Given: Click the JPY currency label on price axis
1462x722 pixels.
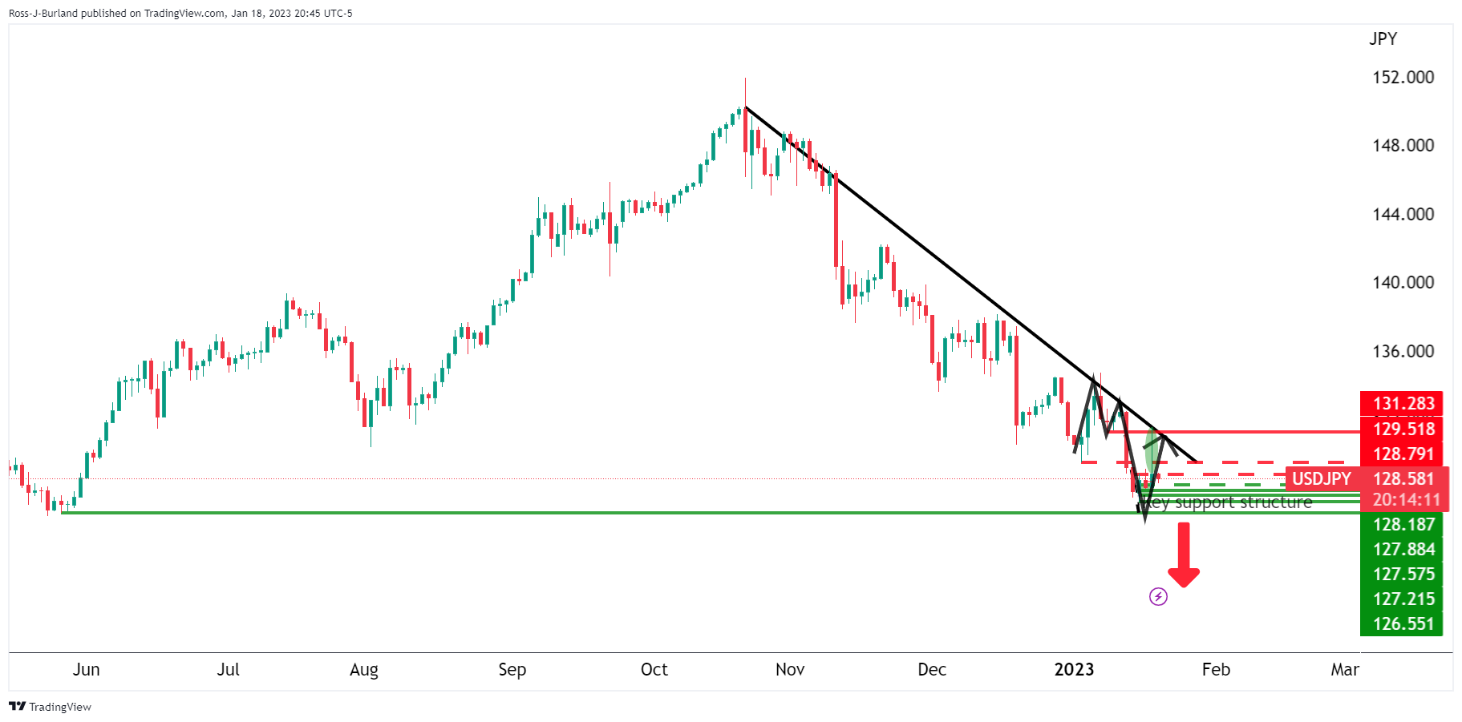Looking at the screenshot, I should (x=1383, y=38).
